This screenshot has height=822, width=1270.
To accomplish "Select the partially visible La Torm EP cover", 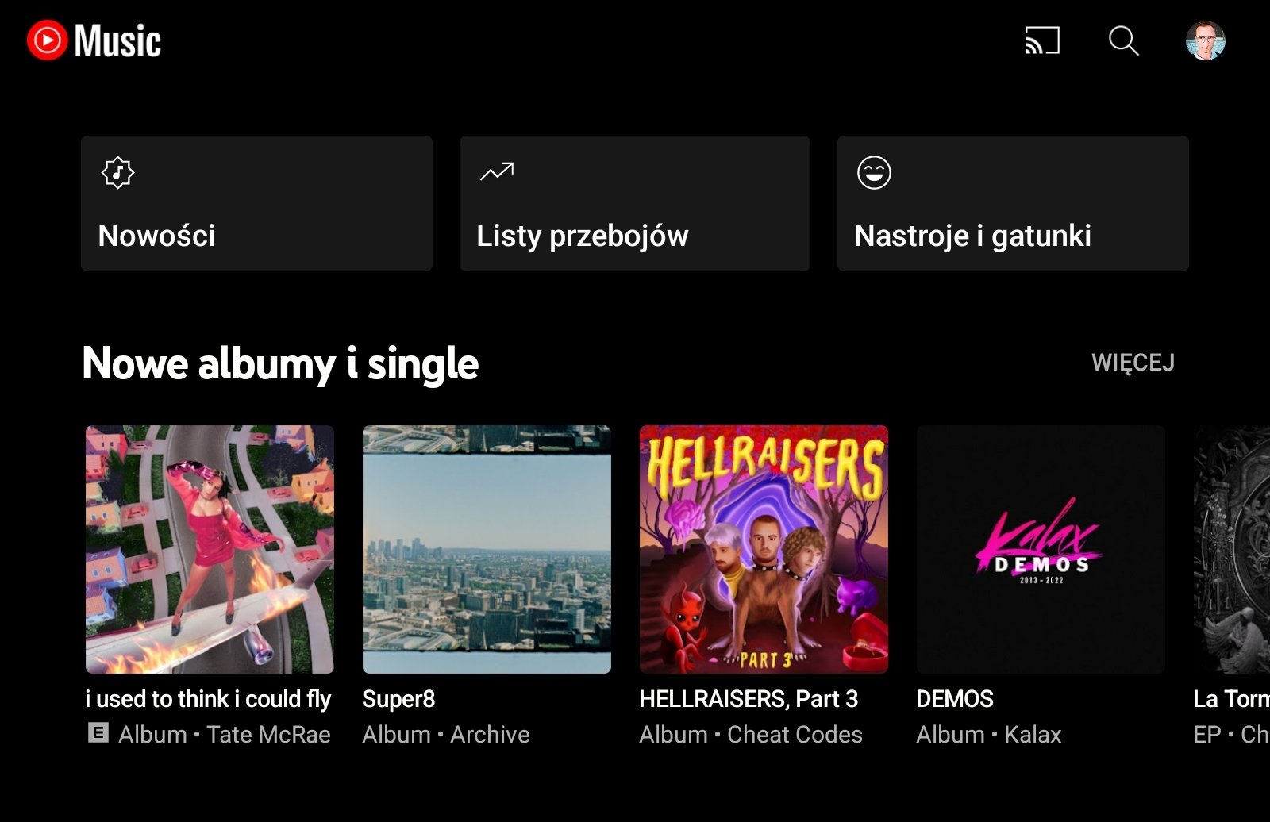I will pos(1232,549).
